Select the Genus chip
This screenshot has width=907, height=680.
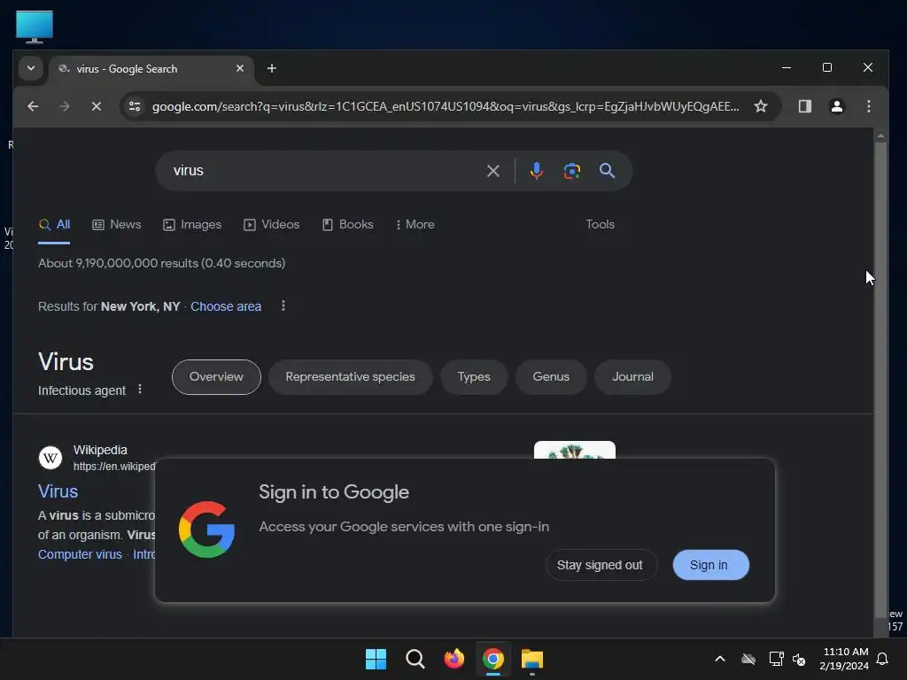coord(551,377)
